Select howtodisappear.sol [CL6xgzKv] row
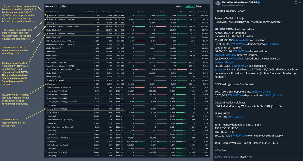The image size is (303, 161). click(x=127, y=120)
